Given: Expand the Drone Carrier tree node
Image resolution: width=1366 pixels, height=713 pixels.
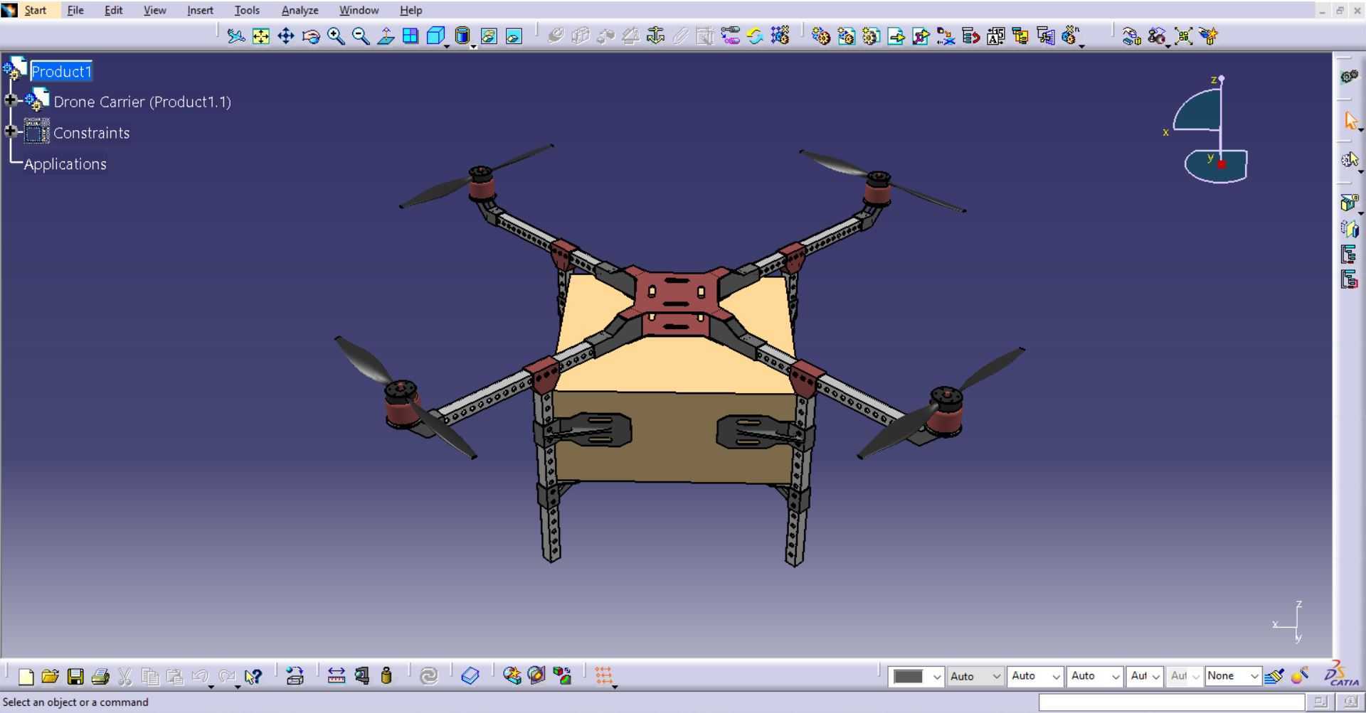Looking at the screenshot, I should 11,100.
